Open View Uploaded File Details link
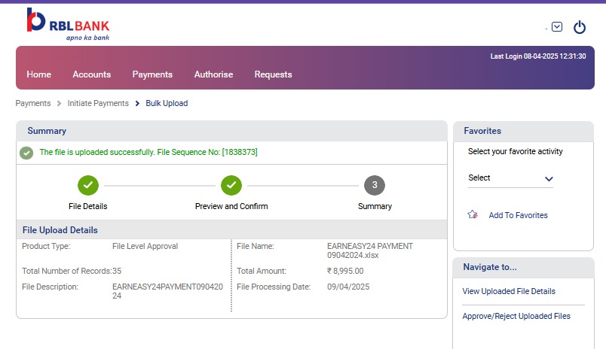606x349 pixels. coord(509,291)
